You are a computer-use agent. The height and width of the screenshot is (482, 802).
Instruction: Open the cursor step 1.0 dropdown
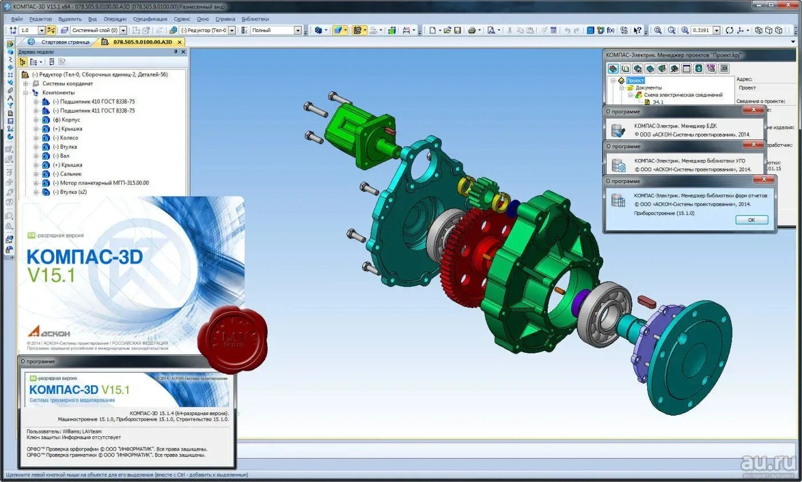(42, 30)
